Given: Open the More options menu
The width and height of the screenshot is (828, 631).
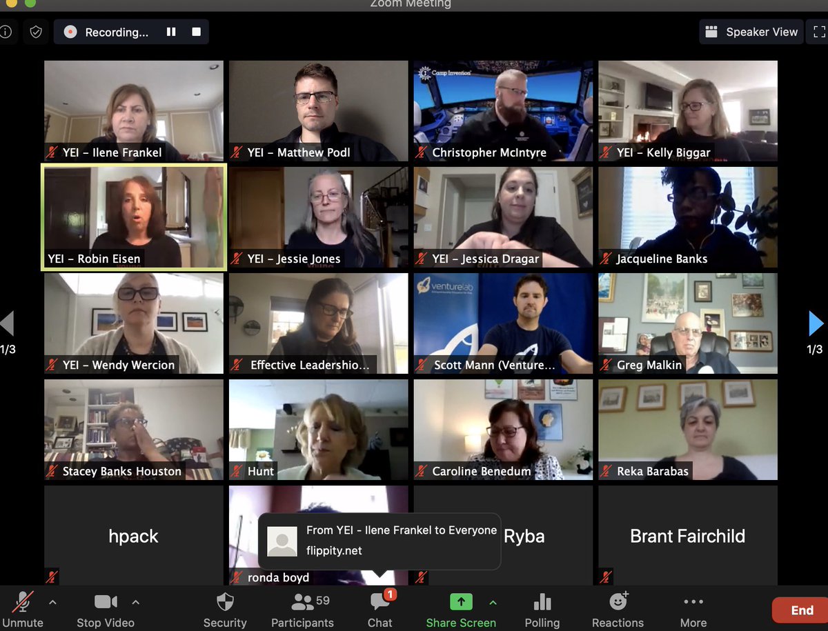Looking at the screenshot, I should pos(693,610).
